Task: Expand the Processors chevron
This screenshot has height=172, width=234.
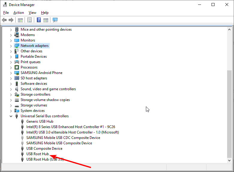Action: tap(11, 68)
